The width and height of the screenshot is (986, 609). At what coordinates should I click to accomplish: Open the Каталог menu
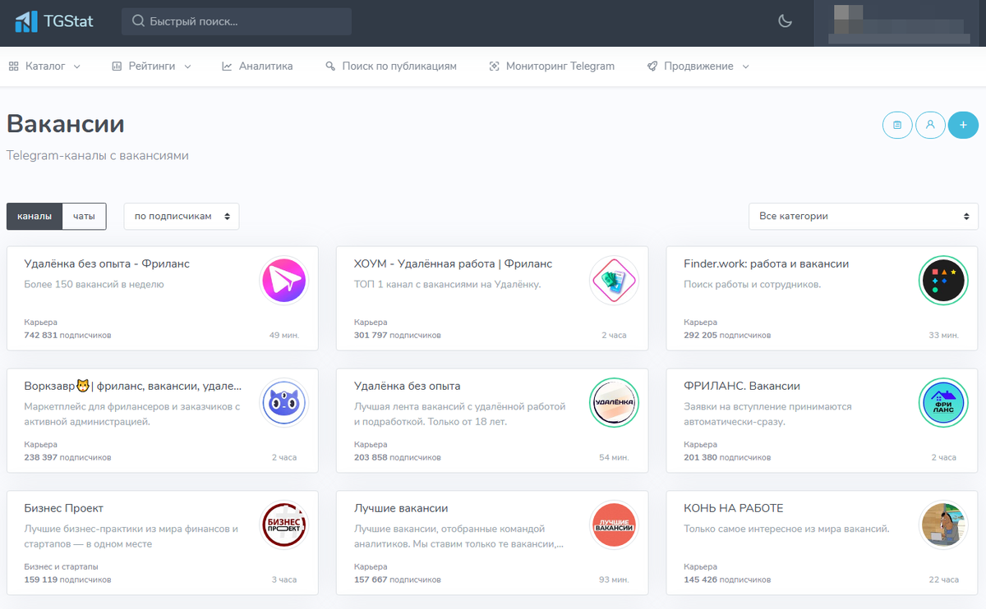(44, 66)
